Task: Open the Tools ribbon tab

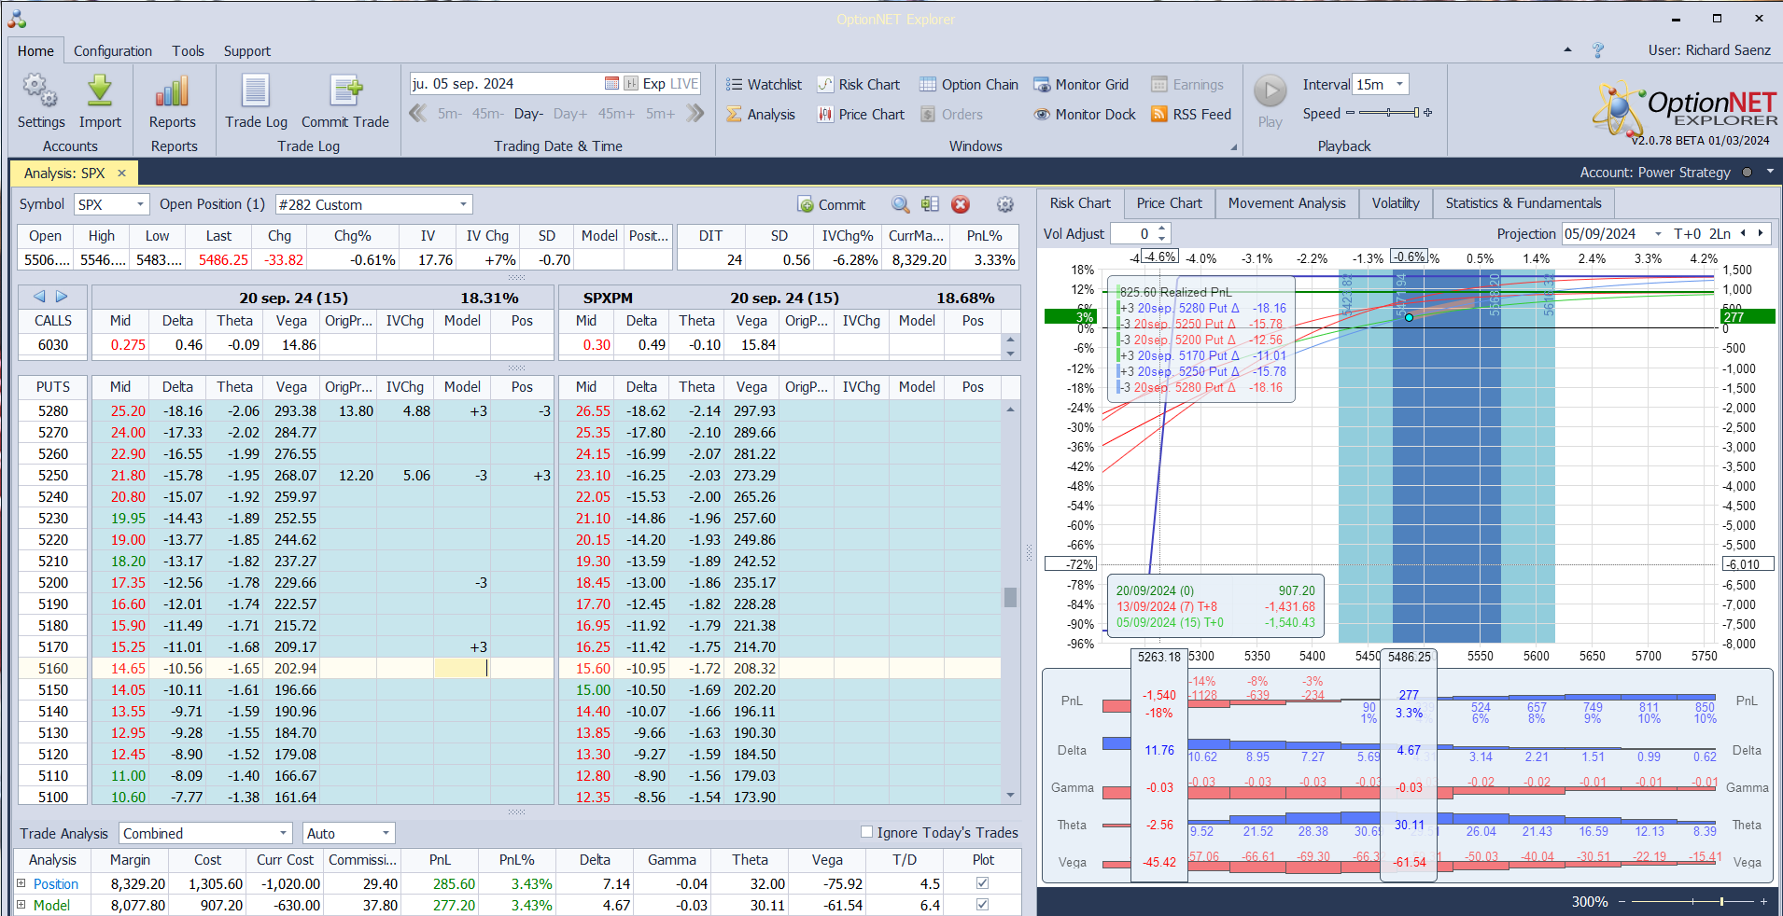Action: pos(188,50)
